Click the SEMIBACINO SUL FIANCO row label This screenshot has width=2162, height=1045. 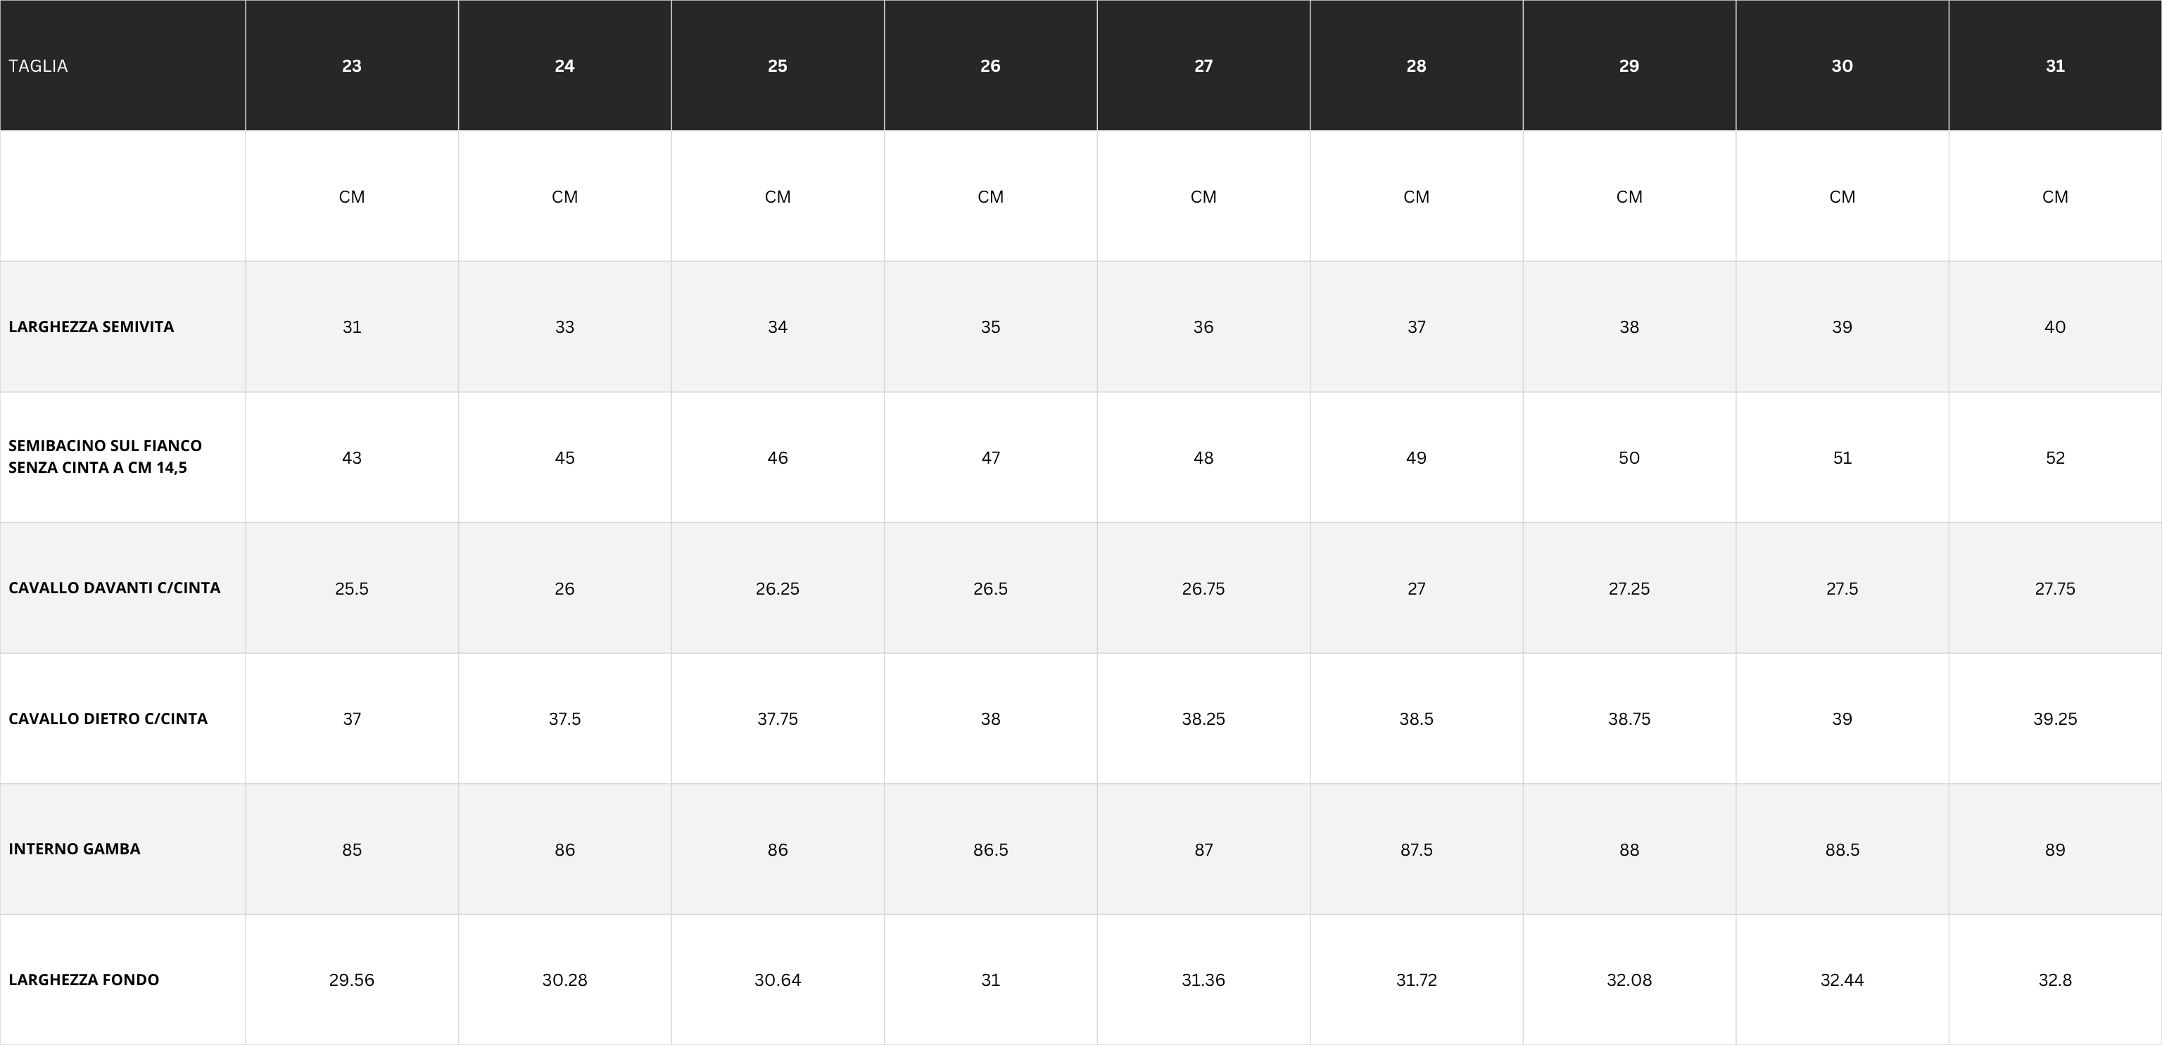pos(105,457)
